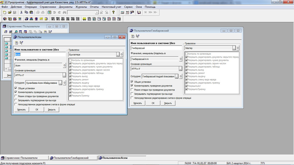Image resolution: width=294 pixels, height=165 pixels.
Task: Open the Файл menu
Action: [x=5, y=7]
